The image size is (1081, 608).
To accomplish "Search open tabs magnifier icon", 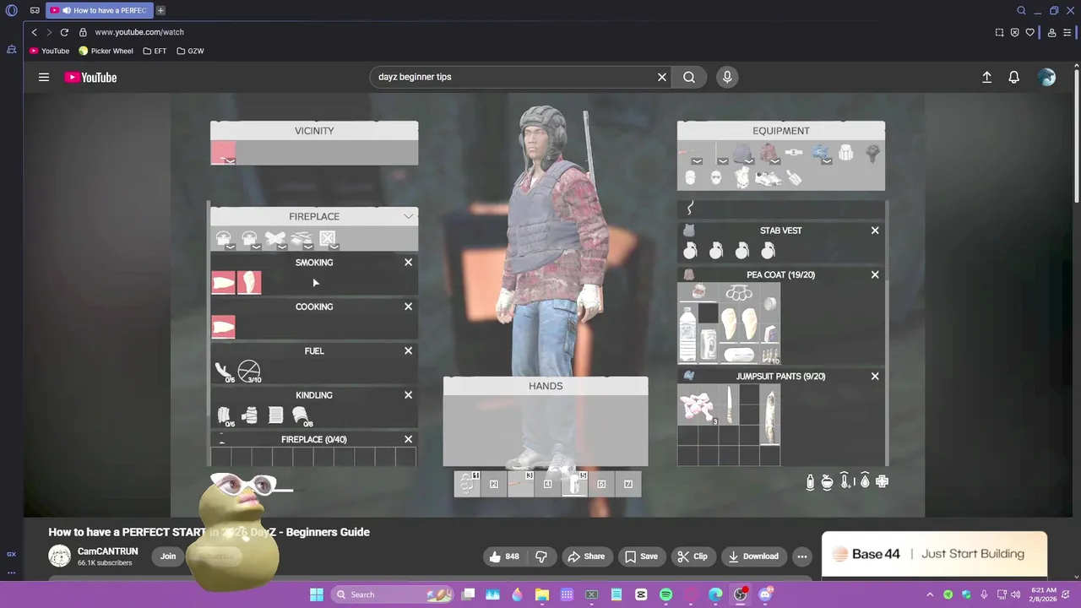I will click(x=1021, y=10).
